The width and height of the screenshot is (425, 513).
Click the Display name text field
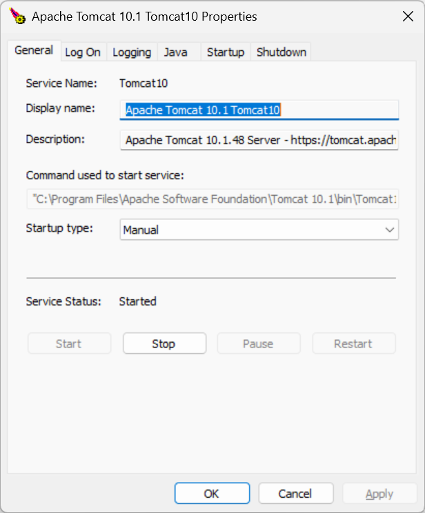(x=259, y=110)
